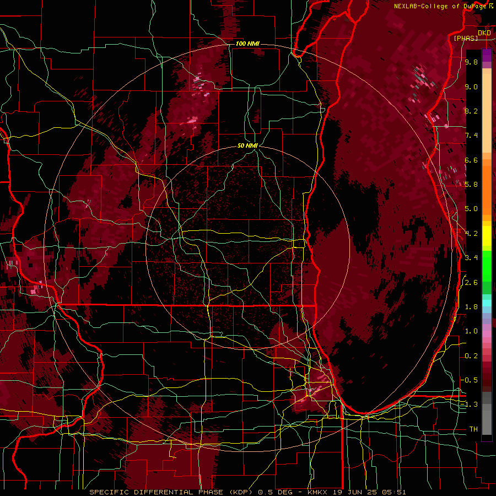Select the 9.0 value on the legend
This screenshot has width=496, height=496.
coord(471,87)
